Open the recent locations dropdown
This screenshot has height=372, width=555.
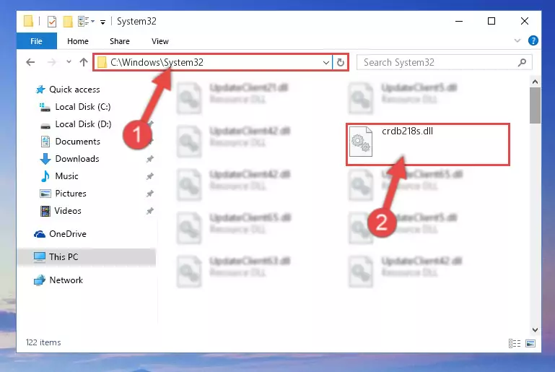coord(69,62)
